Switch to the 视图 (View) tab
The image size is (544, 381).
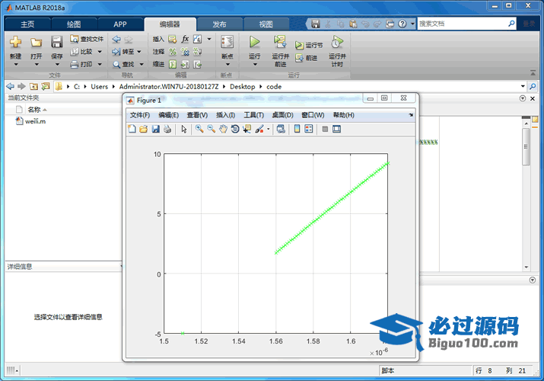pos(266,24)
